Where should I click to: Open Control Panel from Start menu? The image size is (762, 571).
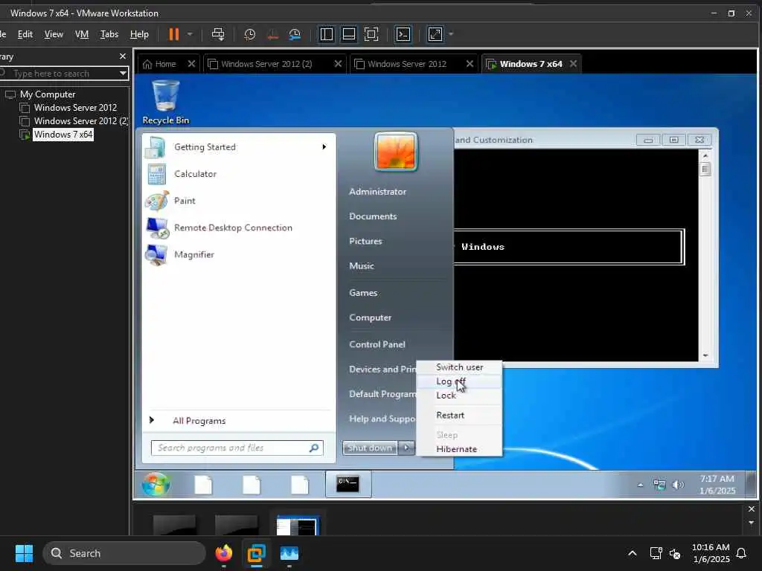(377, 344)
